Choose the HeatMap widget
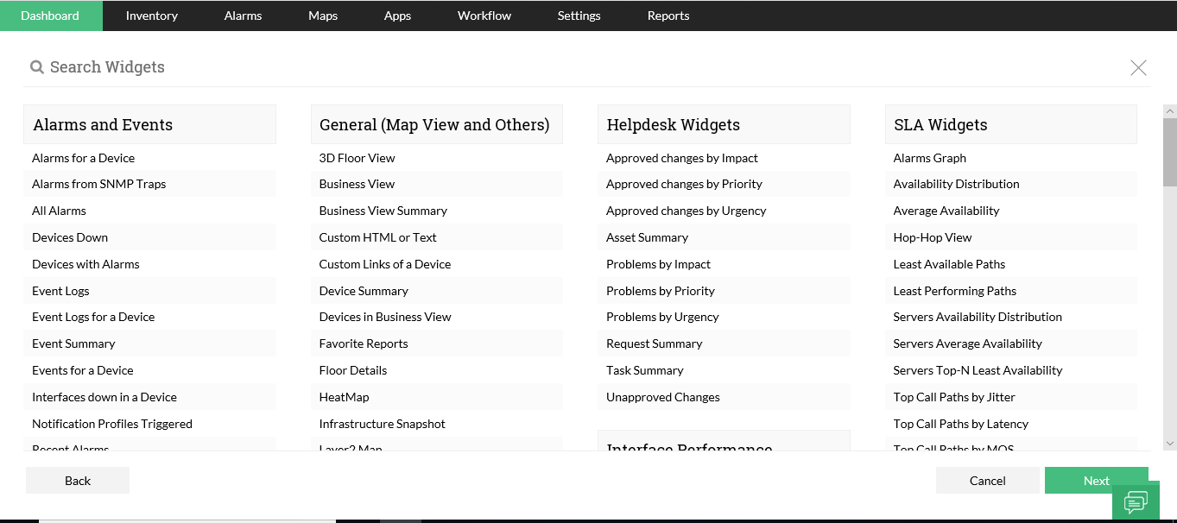Viewport: 1177px width, 523px height. tap(344, 397)
